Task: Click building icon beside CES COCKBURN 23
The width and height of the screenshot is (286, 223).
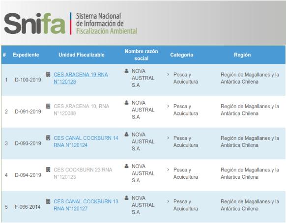Action: point(48,169)
